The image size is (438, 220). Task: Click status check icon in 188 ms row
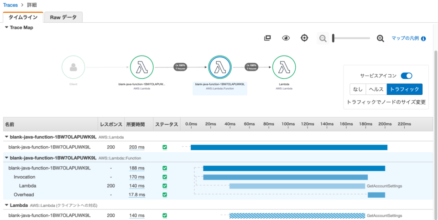pyautogui.click(x=165, y=168)
